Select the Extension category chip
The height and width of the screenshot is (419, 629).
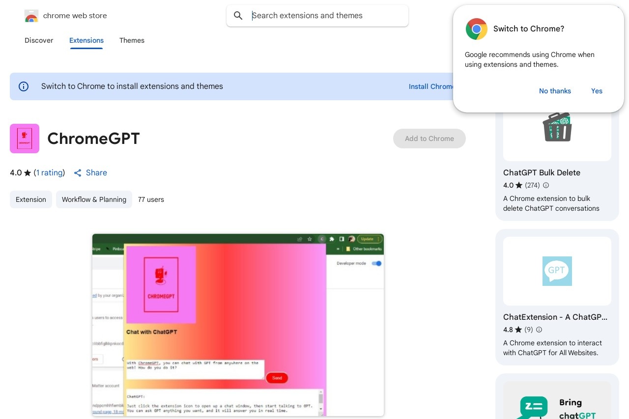pos(31,199)
